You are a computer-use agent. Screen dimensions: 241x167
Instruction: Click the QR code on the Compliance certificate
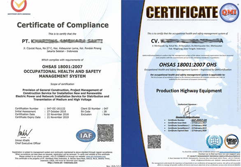105,133
